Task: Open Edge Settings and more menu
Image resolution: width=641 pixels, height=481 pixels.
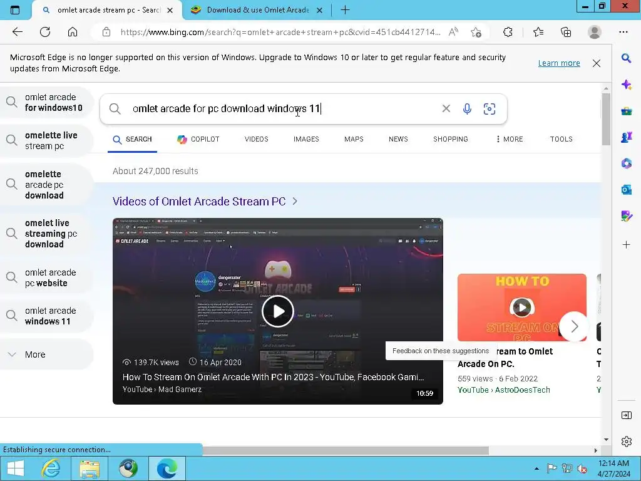Action: 623,32
